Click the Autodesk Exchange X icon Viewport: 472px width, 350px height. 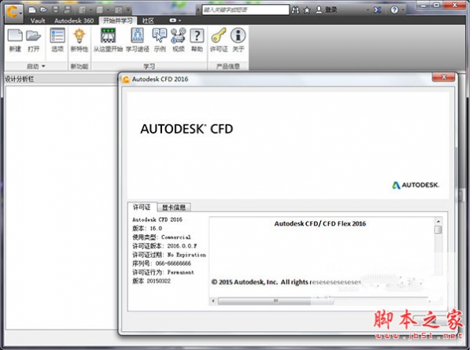pos(378,10)
